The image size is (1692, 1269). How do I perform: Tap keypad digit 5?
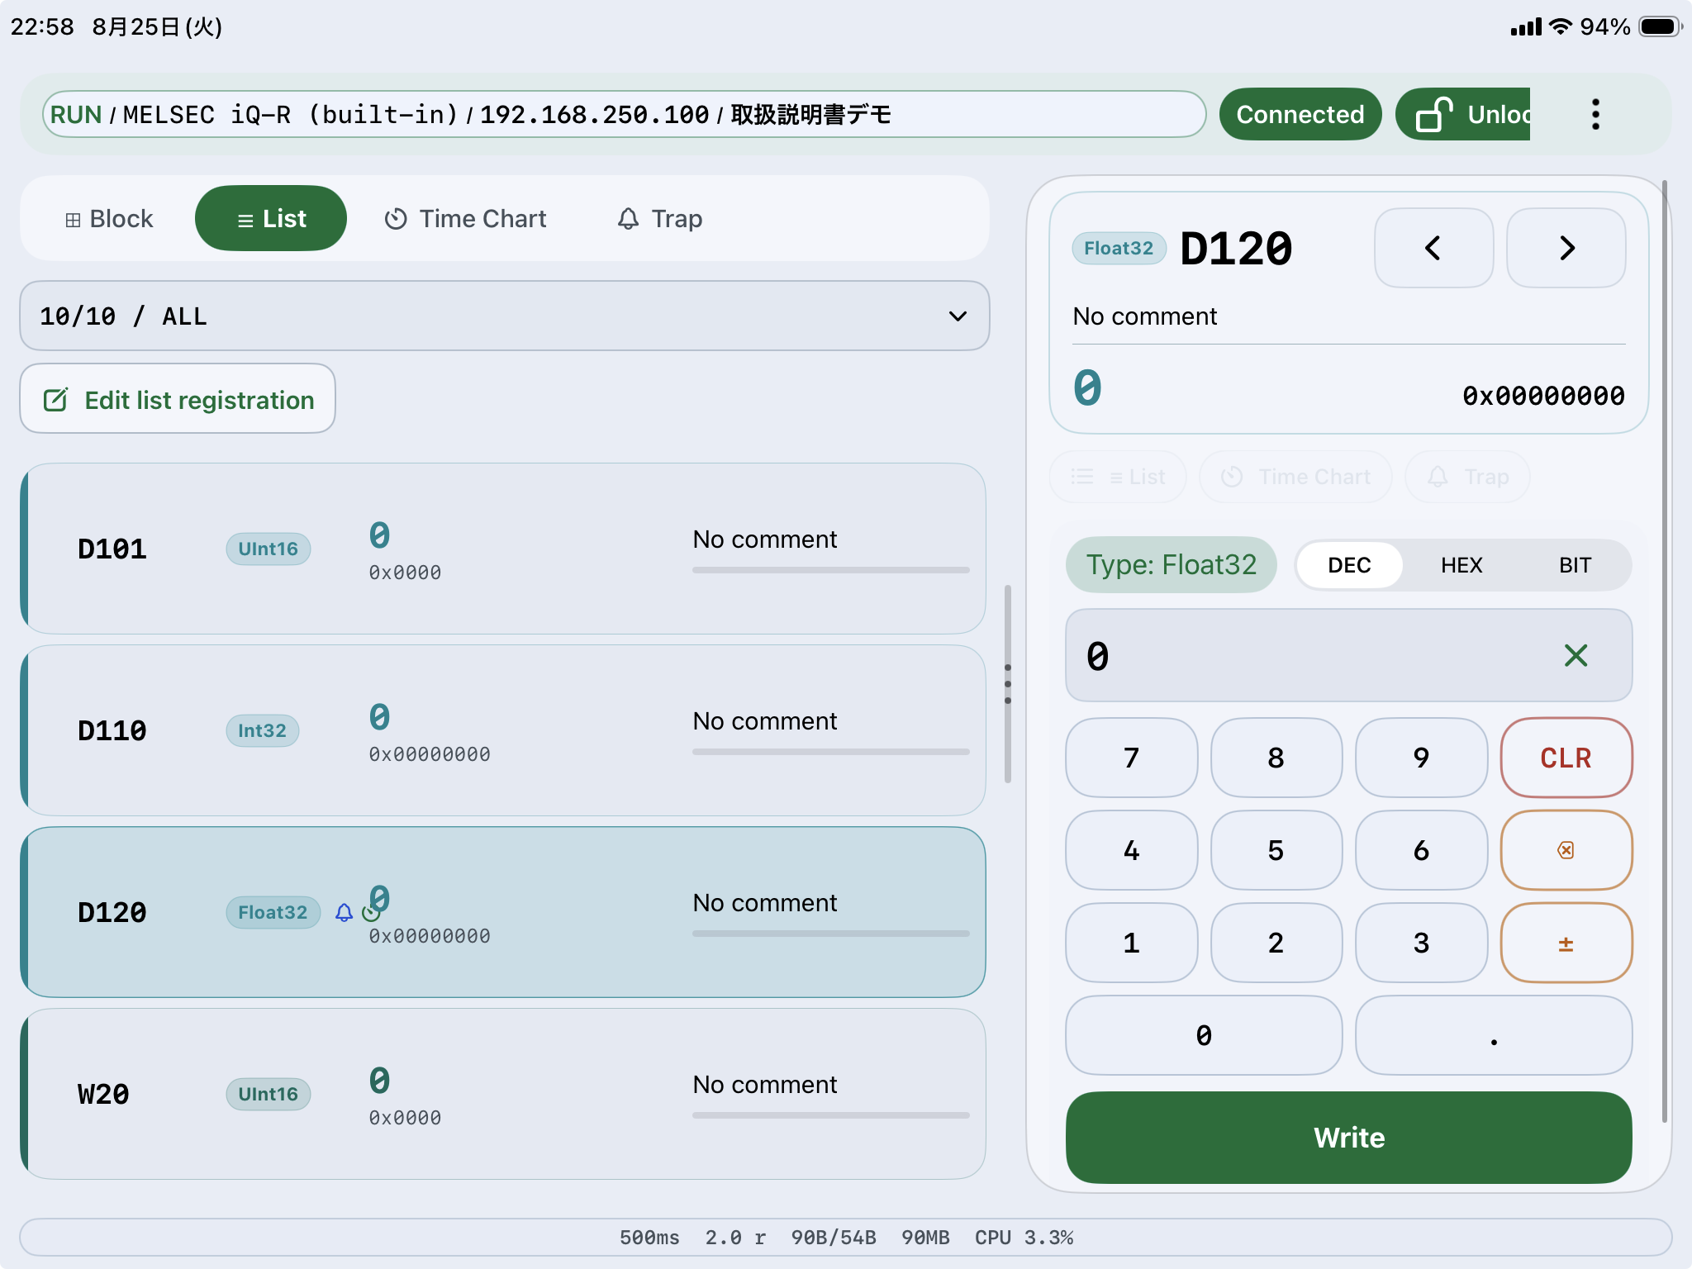[x=1276, y=850]
